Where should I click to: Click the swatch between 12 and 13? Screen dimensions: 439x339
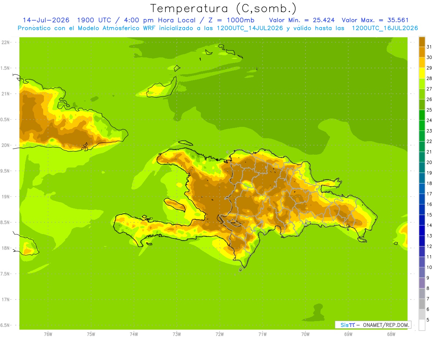[422, 241]
